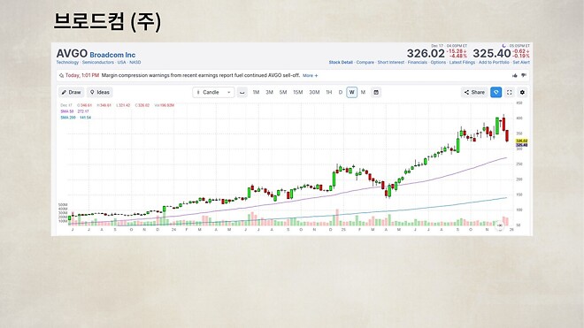Select the 15M timeframe
This screenshot has width=584, height=328.
tap(297, 92)
